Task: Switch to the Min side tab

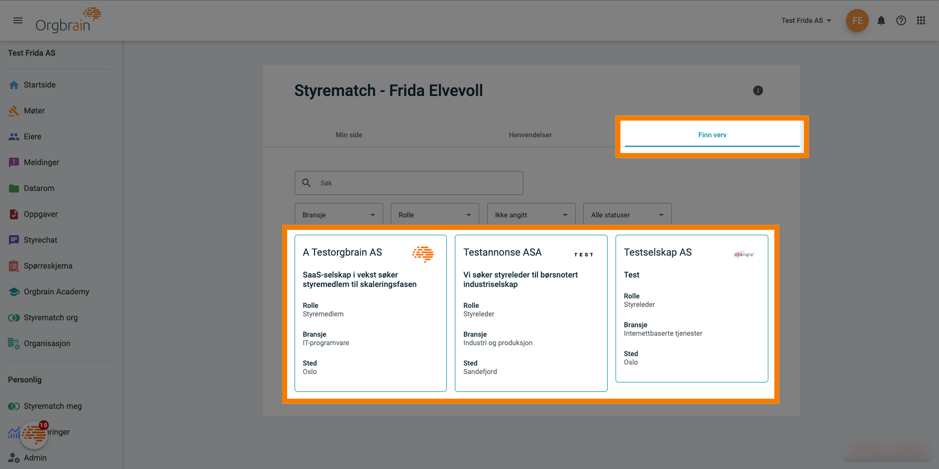Action: pyautogui.click(x=349, y=135)
